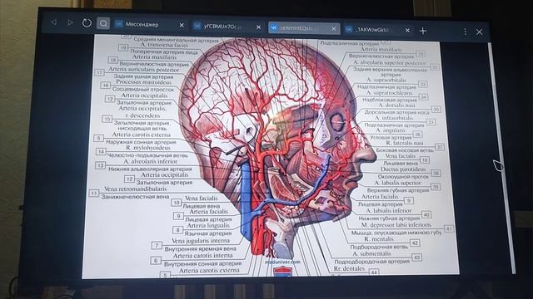The image size is (533, 299).
Task: Click the numbered box 41
Action: [x=449, y=228]
